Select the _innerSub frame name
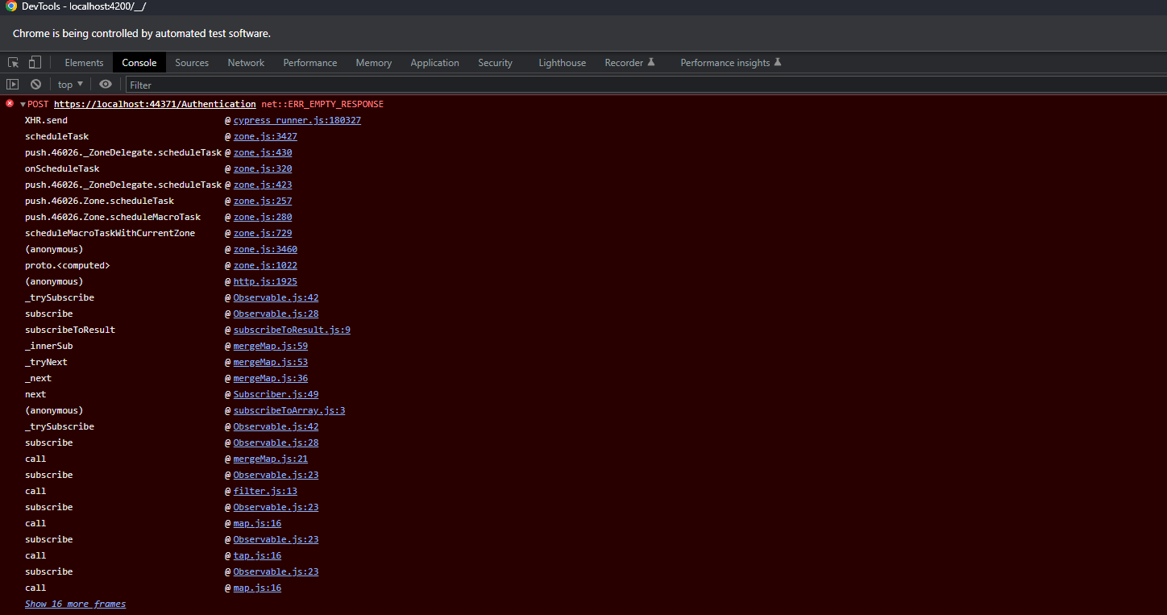Viewport: 1167px width, 615px height. pyautogui.click(x=49, y=346)
